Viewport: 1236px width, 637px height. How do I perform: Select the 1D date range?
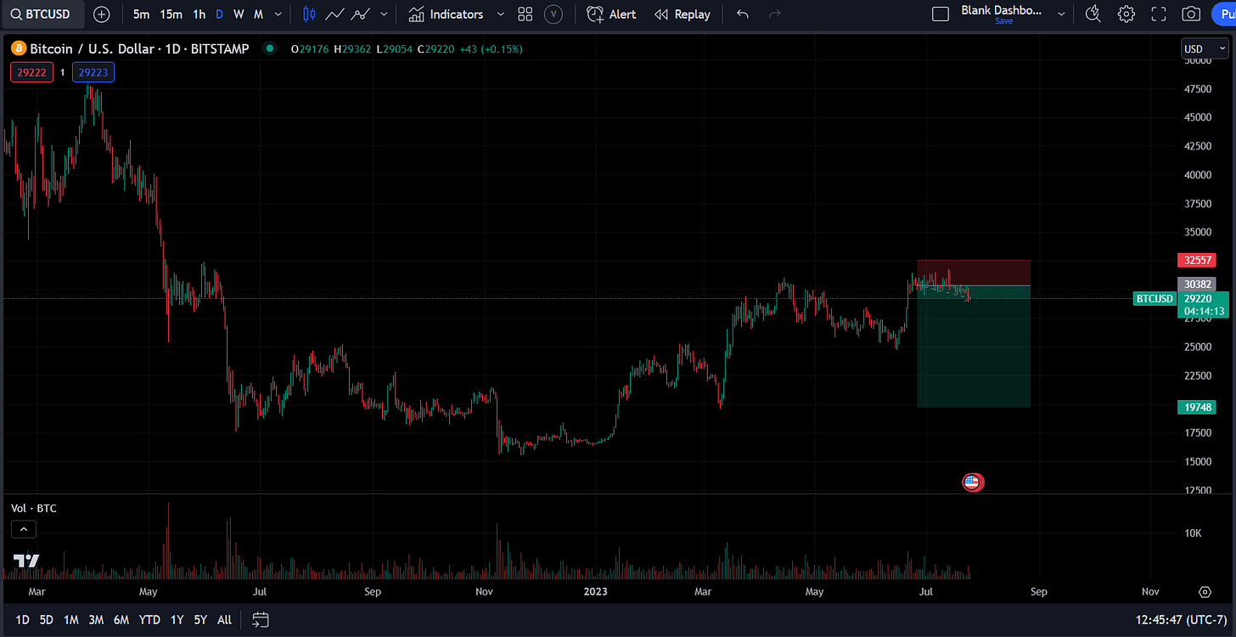point(23,620)
